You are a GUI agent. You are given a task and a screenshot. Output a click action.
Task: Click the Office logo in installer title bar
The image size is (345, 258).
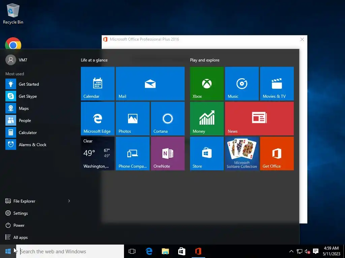point(105,39)
